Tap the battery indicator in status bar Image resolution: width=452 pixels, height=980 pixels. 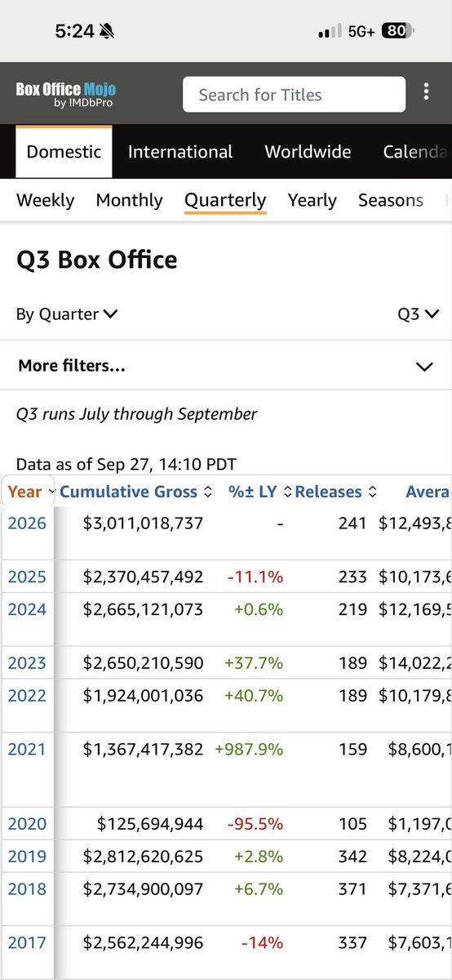tap(398, 31)
